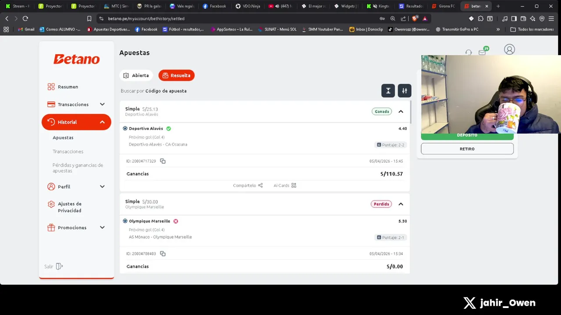Copy bet ID 20004717329
The image size is (561, 315).
click(x=163, y=161)
